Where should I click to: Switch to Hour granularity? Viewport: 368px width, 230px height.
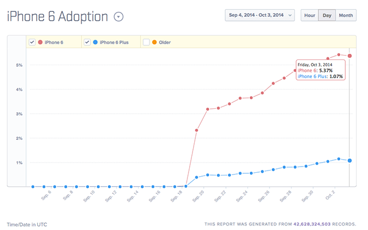pos(309,15)
